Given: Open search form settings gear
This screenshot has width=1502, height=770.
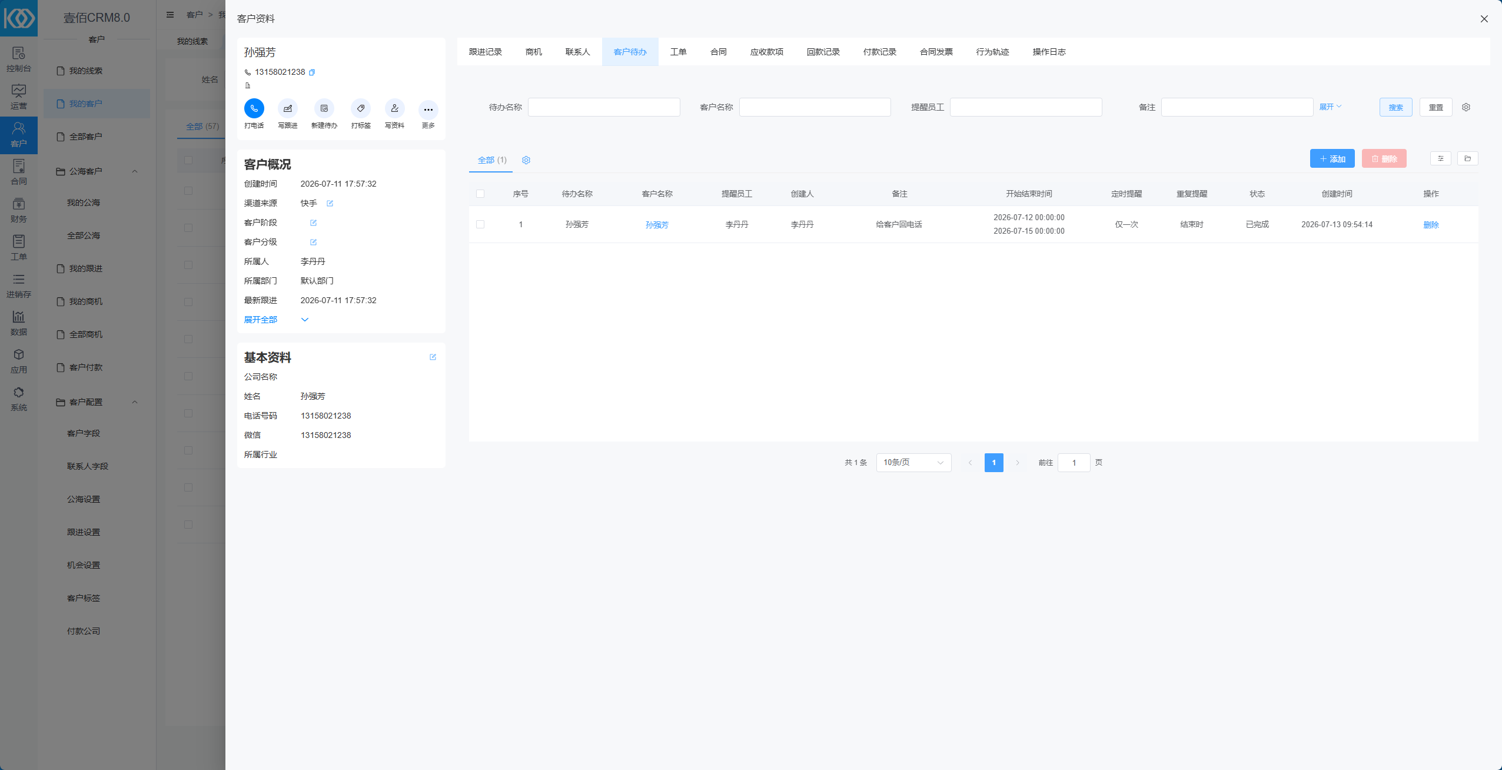Looking at the screenshot, I should coord(1466,107).
